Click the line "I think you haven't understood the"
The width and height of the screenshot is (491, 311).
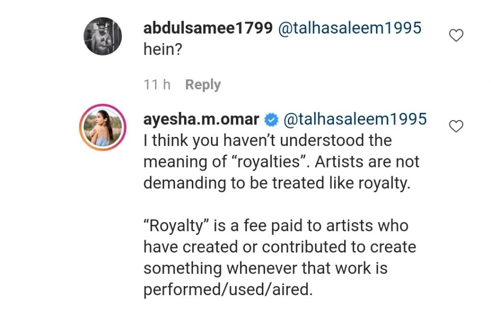click(x=268, y=141)
